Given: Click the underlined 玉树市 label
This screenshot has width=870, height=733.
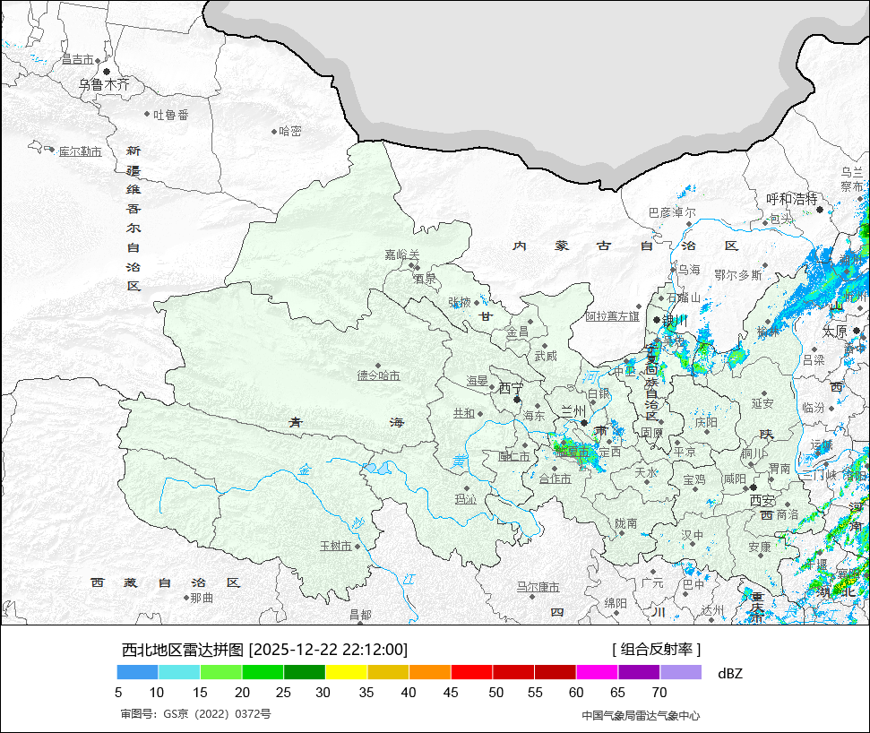Looking at the screenshot, I should pos(336,546).
